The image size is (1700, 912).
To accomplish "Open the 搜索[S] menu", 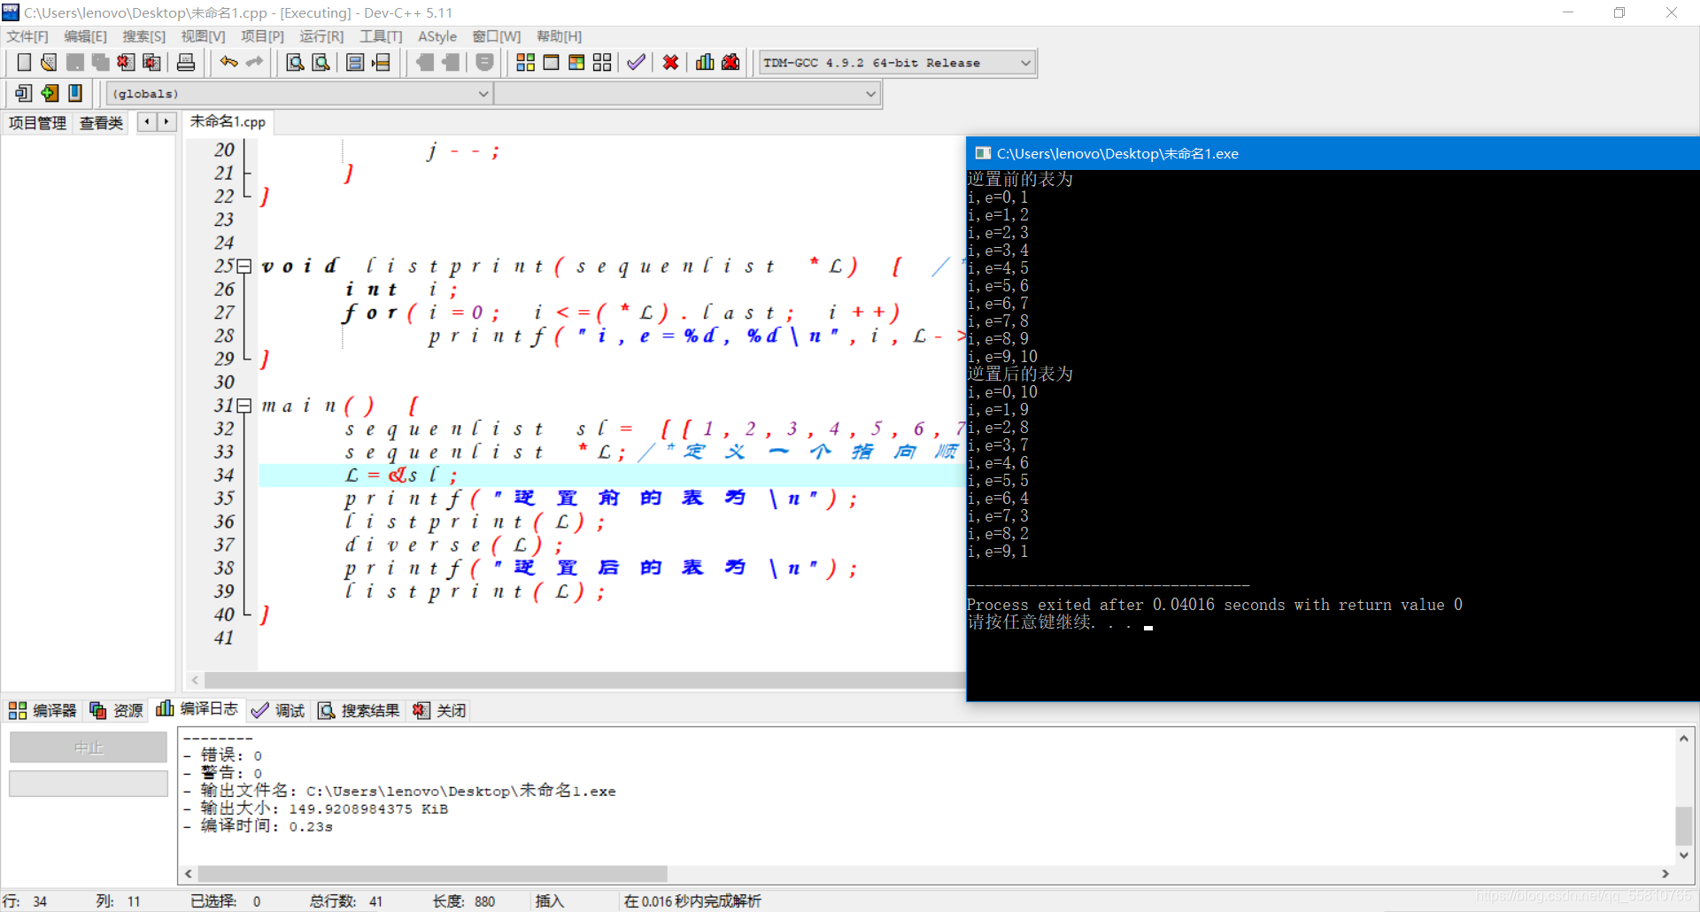I will pos(144,36).
